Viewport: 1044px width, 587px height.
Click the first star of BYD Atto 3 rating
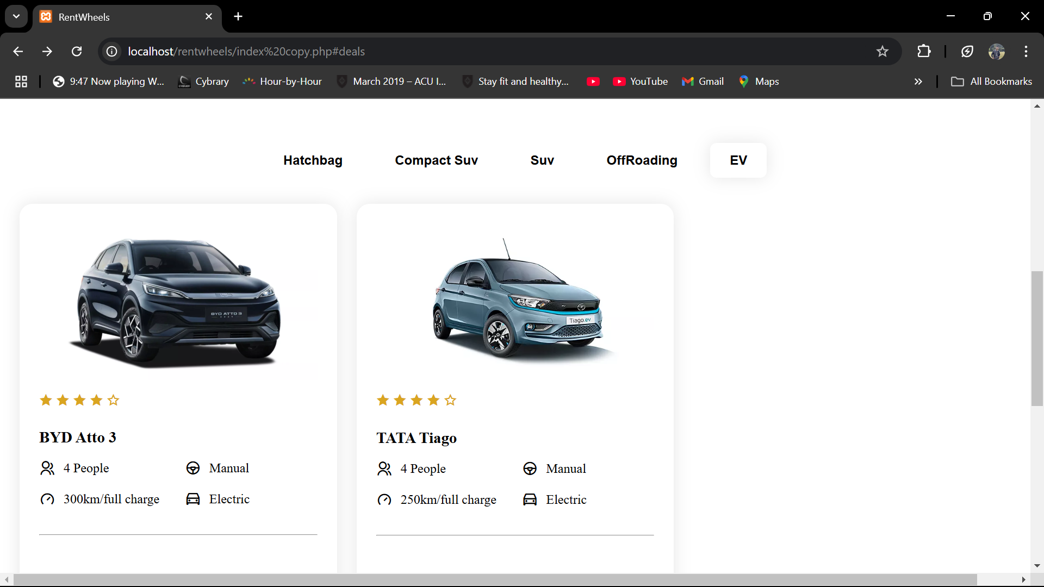[x=46, y=401]
